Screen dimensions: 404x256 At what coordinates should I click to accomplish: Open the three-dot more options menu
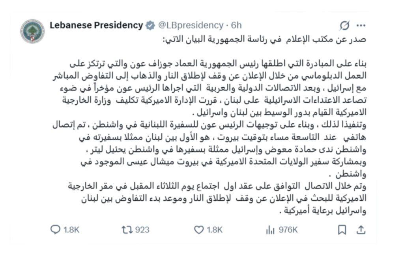coord(361,26)
